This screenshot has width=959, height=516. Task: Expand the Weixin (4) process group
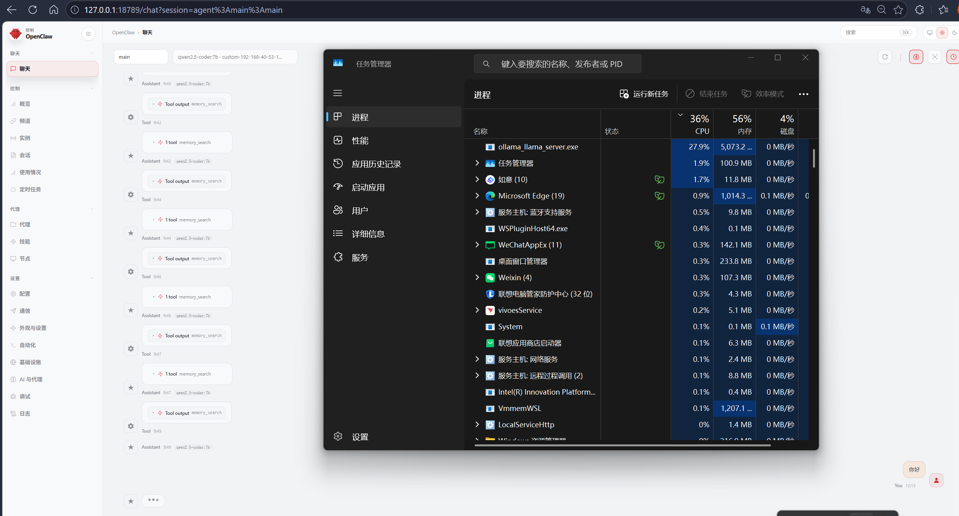click(477, 277)
